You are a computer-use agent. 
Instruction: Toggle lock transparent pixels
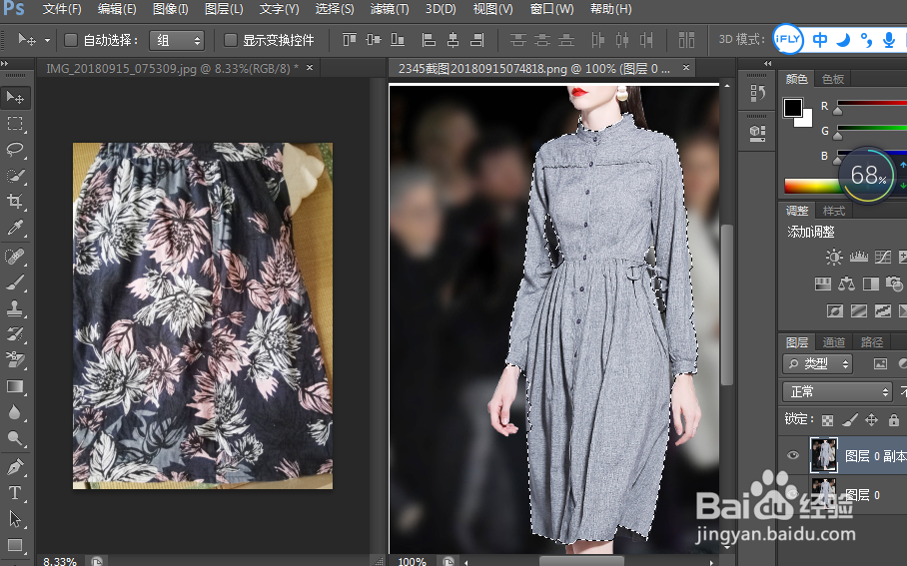(x=828, y=419)
